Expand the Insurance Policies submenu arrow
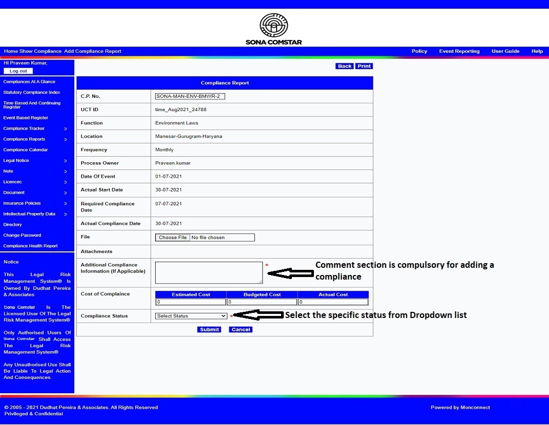The width and height of the screenshot is (549, 425). pyautogui.click(x=66, y=204)
